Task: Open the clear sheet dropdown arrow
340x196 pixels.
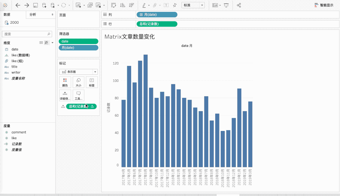Action: 104,5
